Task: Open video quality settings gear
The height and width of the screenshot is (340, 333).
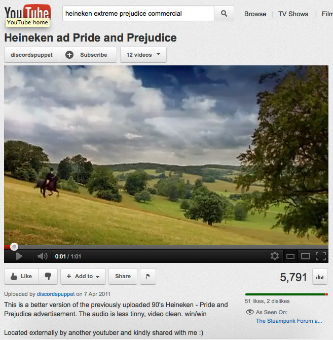Action: point(275,256)
